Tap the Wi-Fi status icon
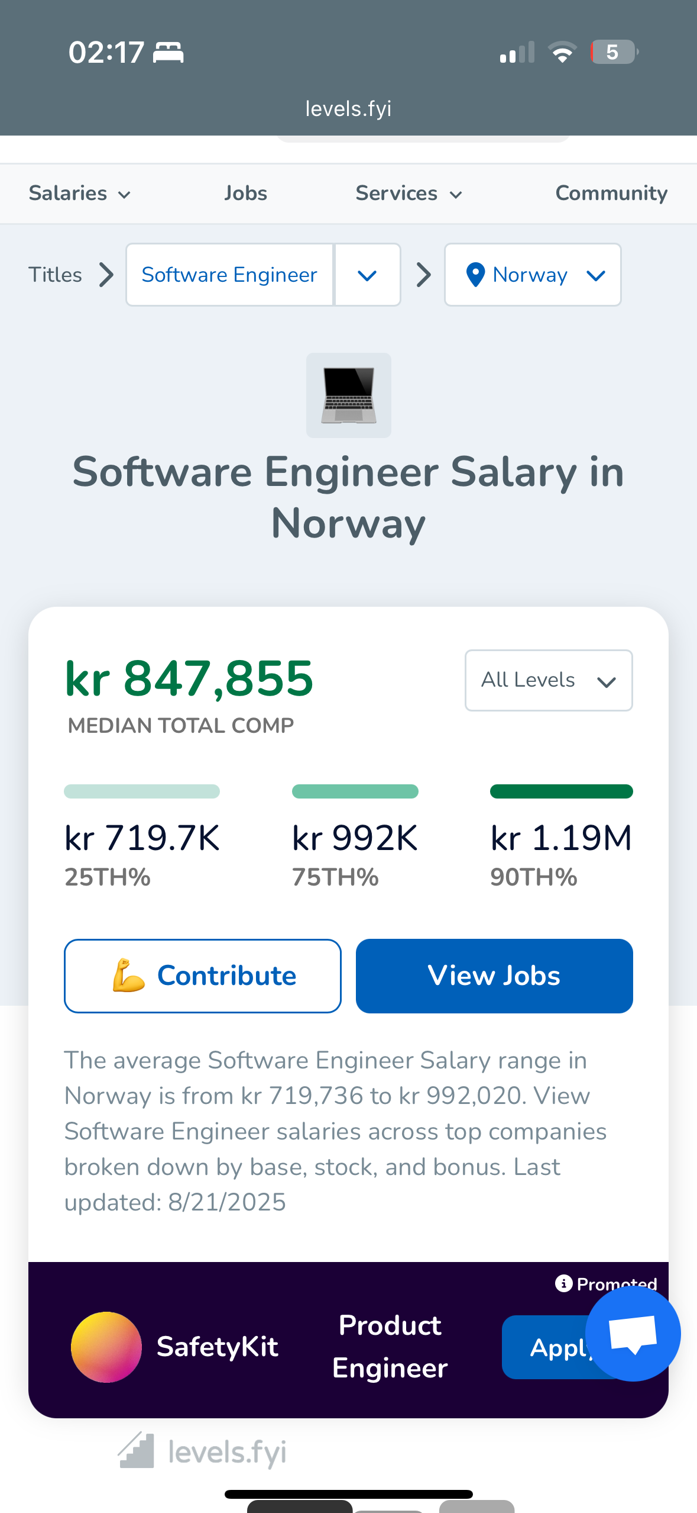 [x=562, y=52]
